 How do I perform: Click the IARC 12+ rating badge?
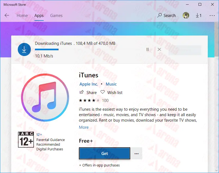26,140
